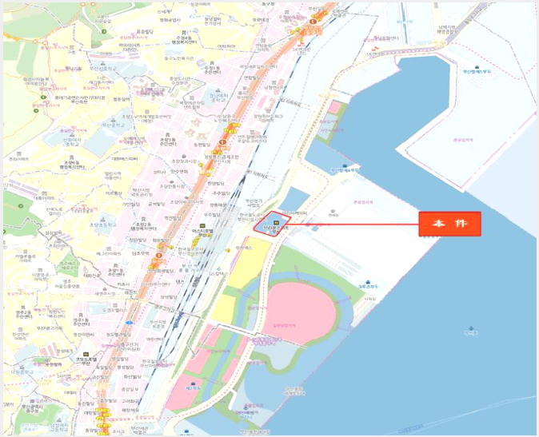Select the 부산항제5부두 map label

click(477, 72)
